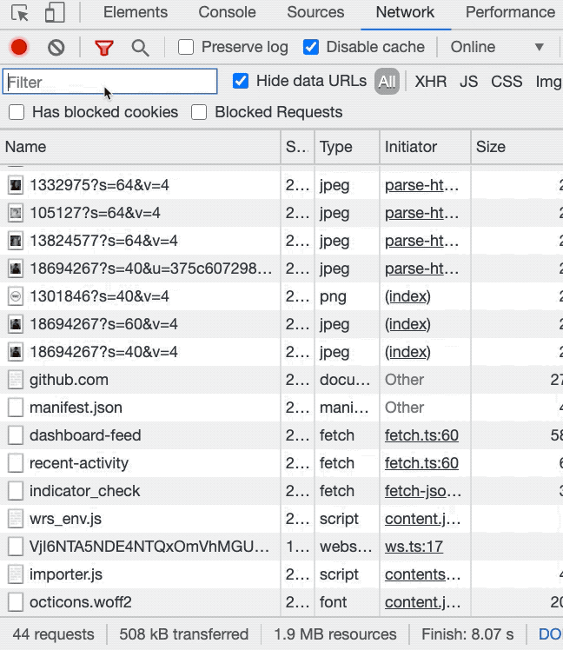Enable the Preserve log checkbox

pos(186,47)
